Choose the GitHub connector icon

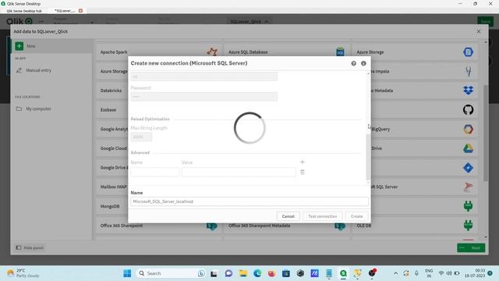[468, 110]
